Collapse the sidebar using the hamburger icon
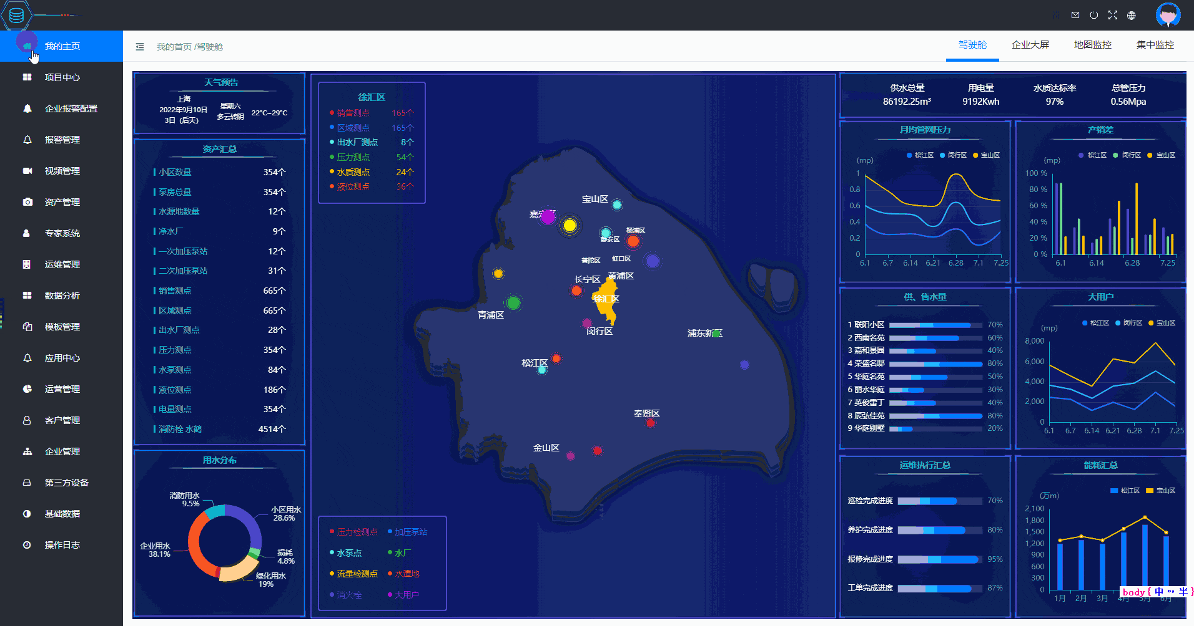1194x626 pixels. [x=140, y=47]
